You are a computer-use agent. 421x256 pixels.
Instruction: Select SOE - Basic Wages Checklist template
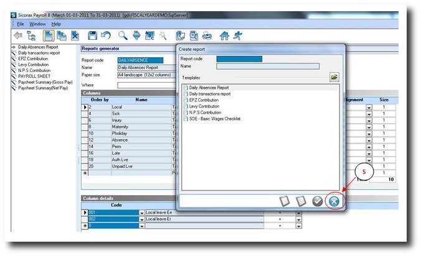click(x=215, y=118)
